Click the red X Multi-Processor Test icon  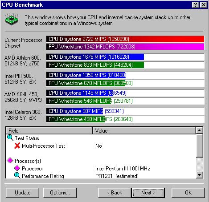click(x=17, y=145)
